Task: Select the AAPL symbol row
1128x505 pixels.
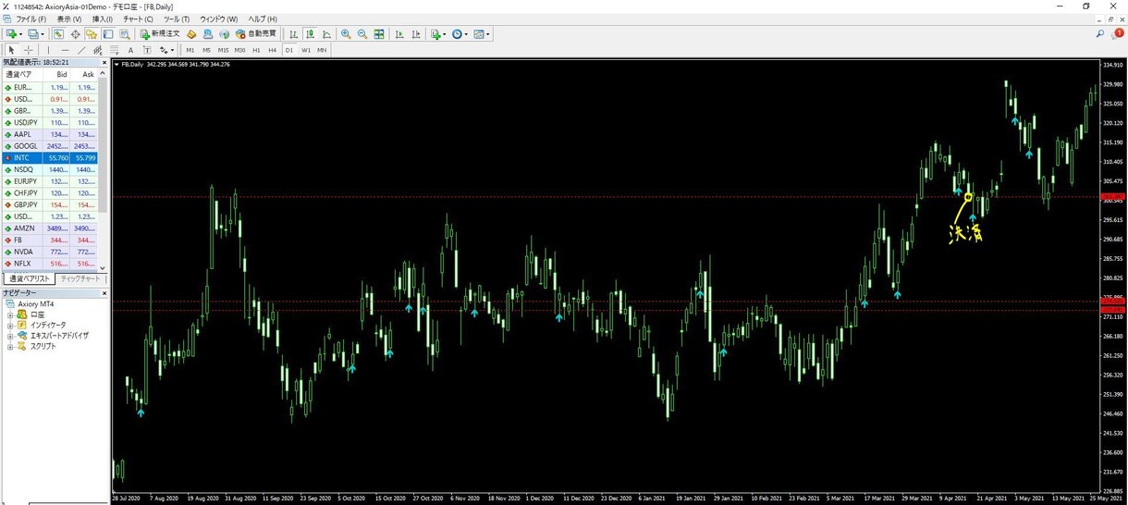Action: (x=50, y=134)
